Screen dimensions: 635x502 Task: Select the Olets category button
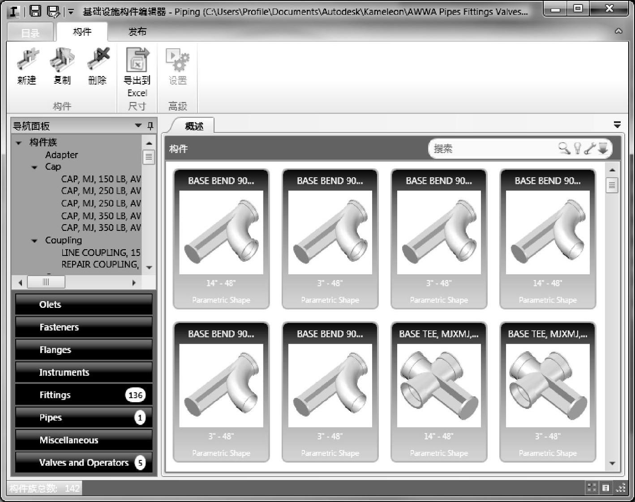84,304
